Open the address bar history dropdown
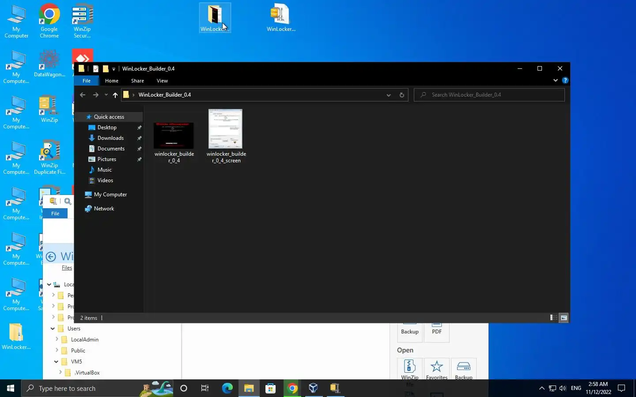Screen dimensions: 636x397 (x=389, y=95)
